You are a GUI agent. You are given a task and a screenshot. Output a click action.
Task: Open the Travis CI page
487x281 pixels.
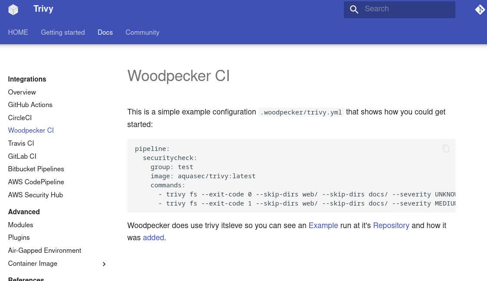pos(21,144)
